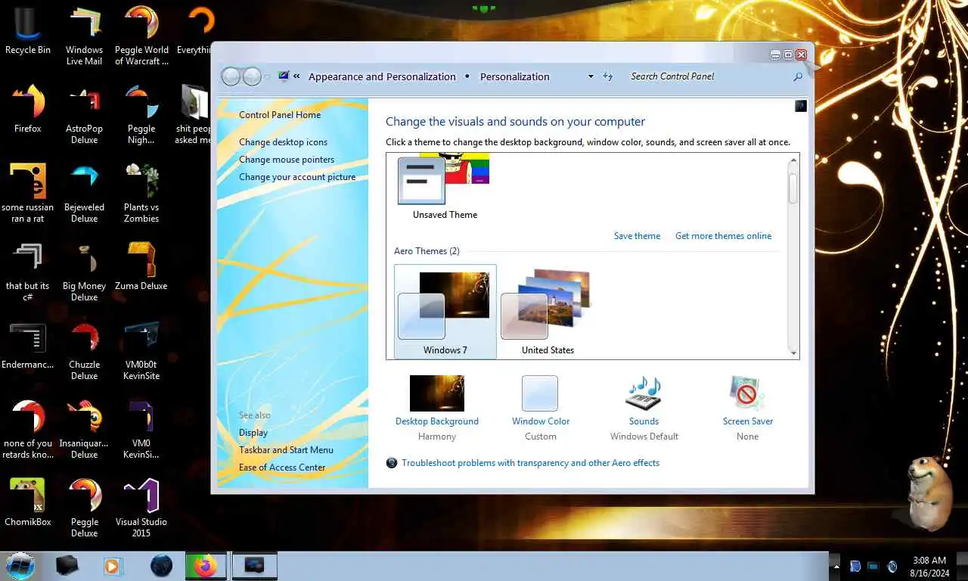Click theme list scrollbar up arrow
The width and height of the screenshot is (968, 581).
[793, 161]
